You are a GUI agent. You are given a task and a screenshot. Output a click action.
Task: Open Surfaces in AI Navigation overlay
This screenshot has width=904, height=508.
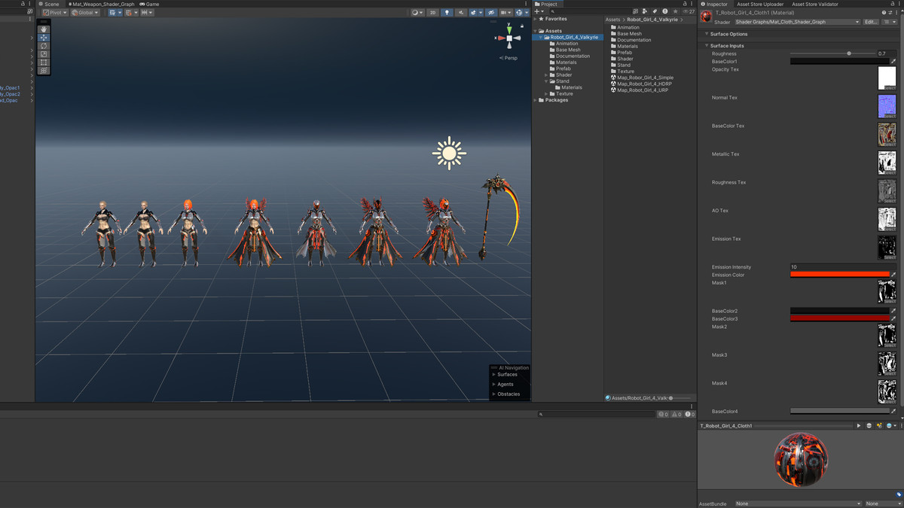[507, 374]
